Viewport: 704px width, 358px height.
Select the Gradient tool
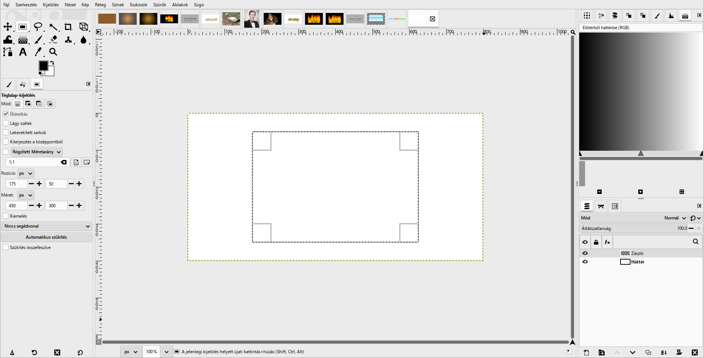(23, 40)
